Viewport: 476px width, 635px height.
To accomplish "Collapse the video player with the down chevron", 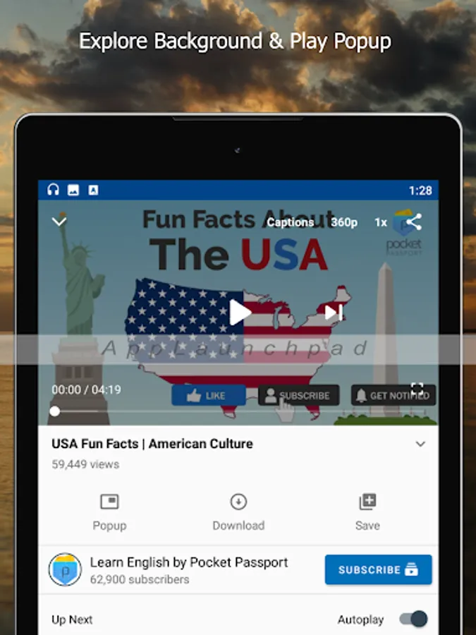I will click(59, 221).
